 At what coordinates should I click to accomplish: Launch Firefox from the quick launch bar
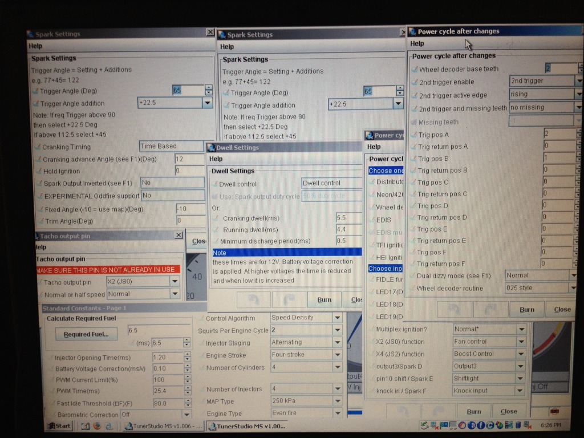coord(97,425)
